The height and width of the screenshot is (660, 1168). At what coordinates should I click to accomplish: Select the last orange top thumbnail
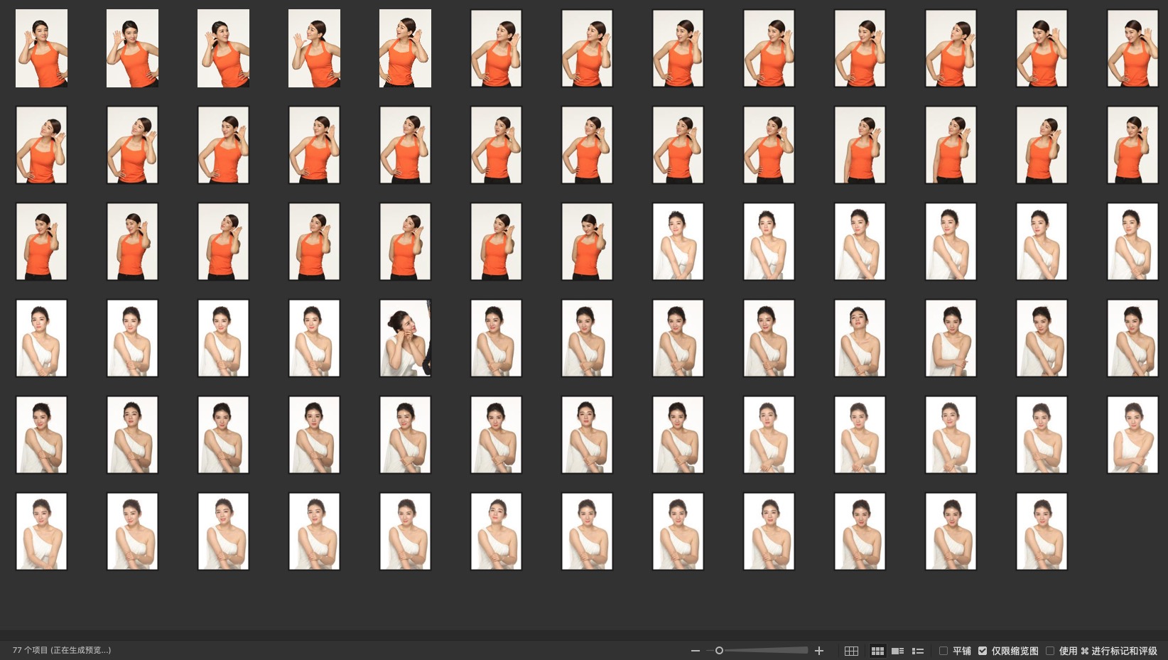click(x=587, y=242)
